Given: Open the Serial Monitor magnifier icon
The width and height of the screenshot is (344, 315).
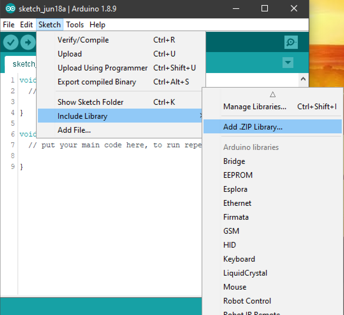Looking at the screenshot, I should 291,42.
